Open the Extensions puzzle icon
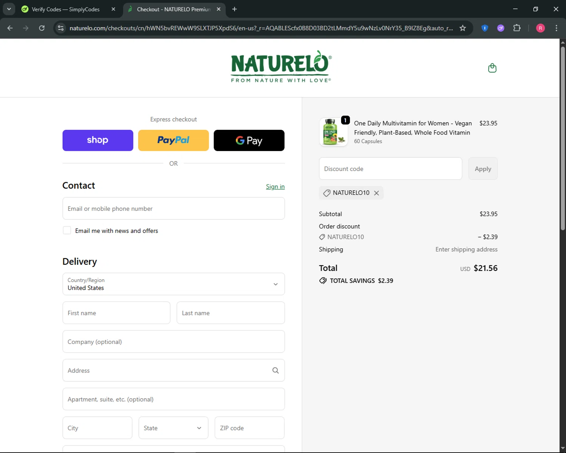566x453 pixels. (517, 28)
